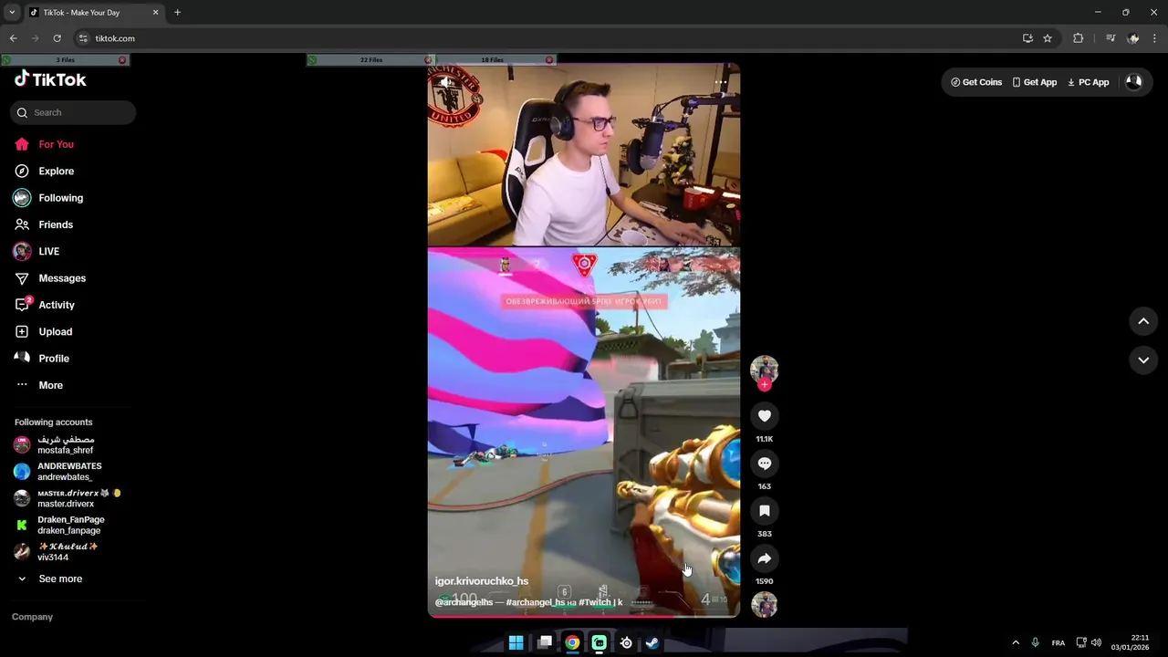Select the 22 Files overlay tab
1168x657 pixels.
coord(370,60)
